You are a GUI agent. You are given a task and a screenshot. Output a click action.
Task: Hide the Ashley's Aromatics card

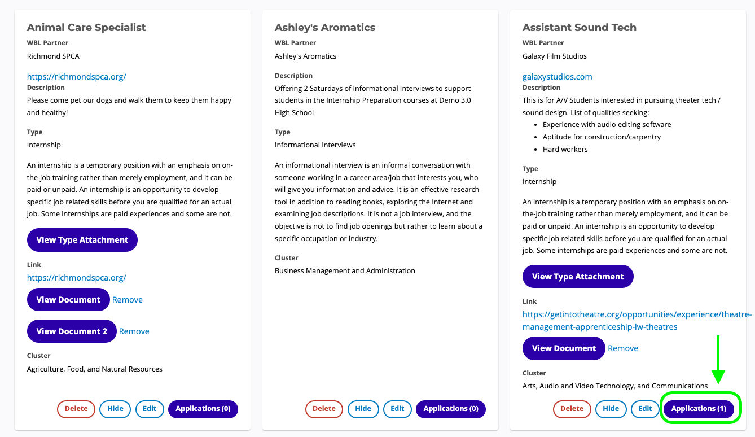363,409
